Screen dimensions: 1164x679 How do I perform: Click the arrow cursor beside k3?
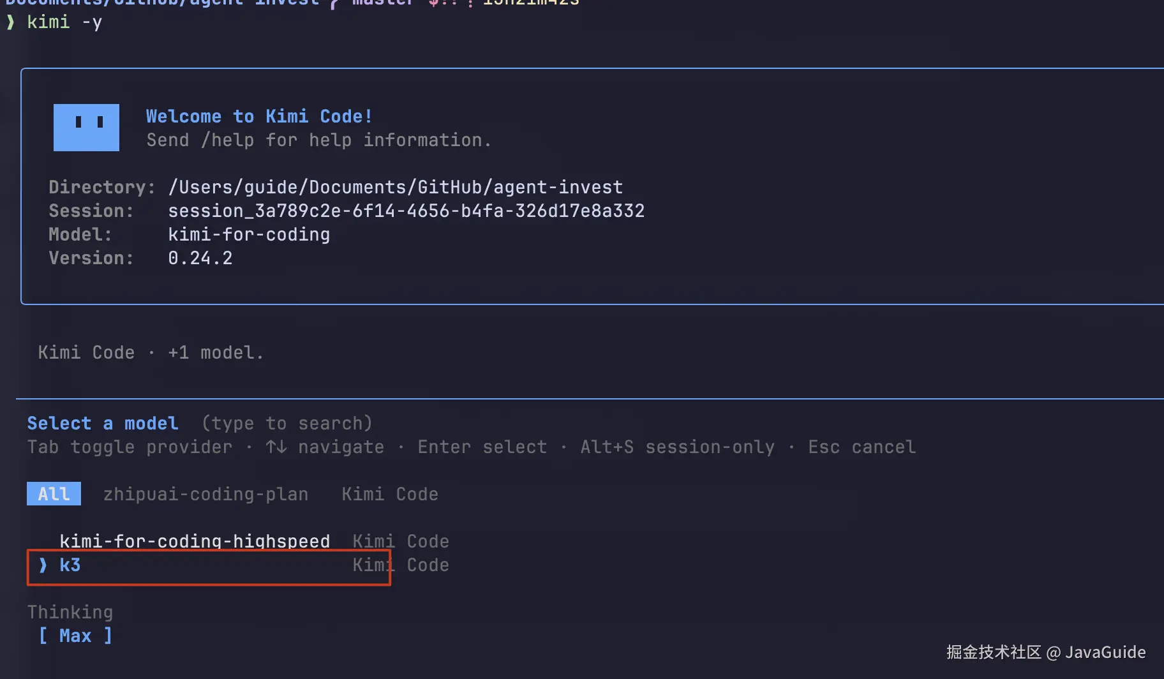point(43,565)
